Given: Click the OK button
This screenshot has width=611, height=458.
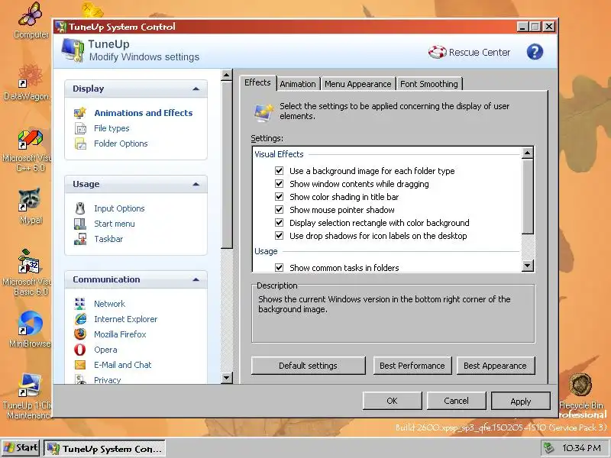Looking at the screenshot, I should [392, 401].
